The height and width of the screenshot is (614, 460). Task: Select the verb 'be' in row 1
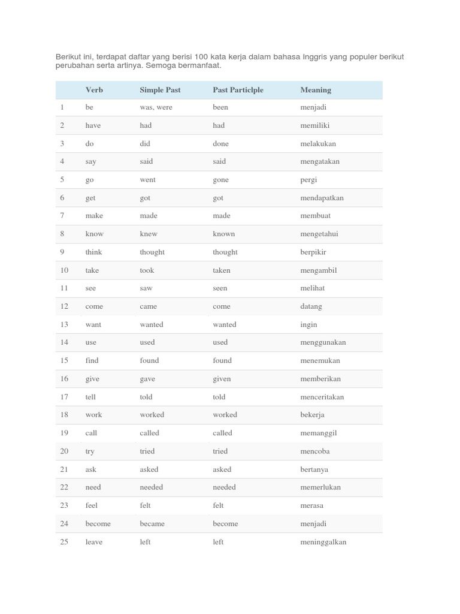89,107
